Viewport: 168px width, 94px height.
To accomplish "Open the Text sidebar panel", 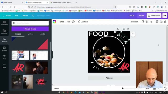I will [x=4, y=57].
